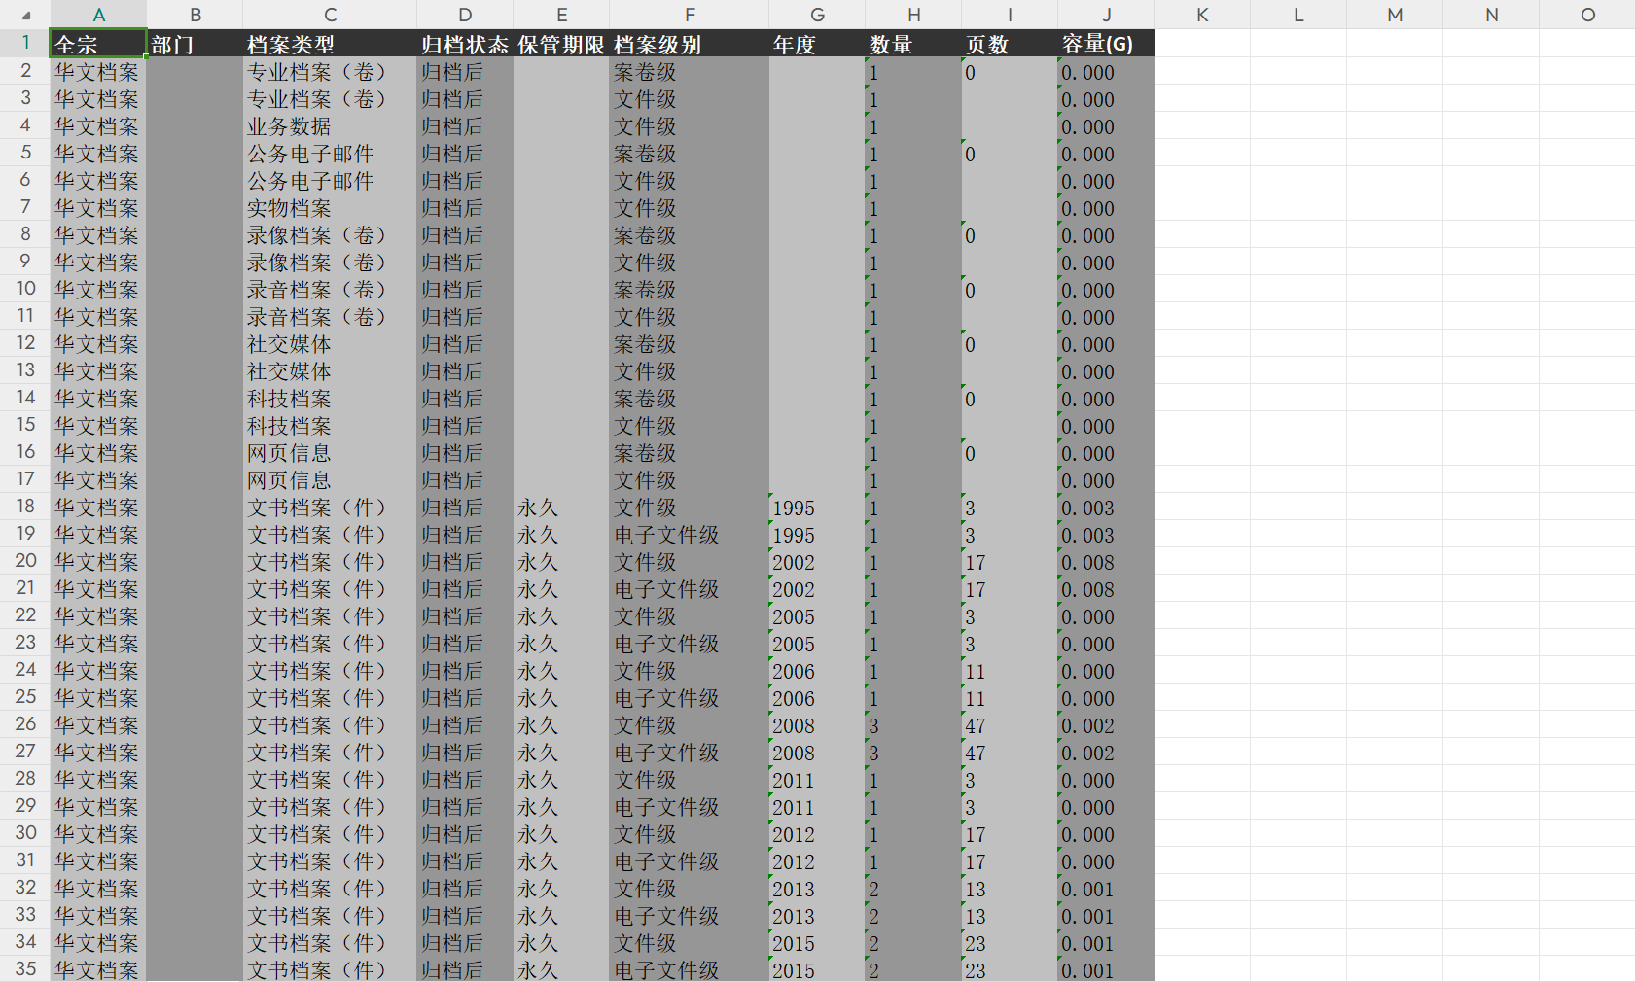
Task: Select 年度 header cell
Action: tap(816, 44)
